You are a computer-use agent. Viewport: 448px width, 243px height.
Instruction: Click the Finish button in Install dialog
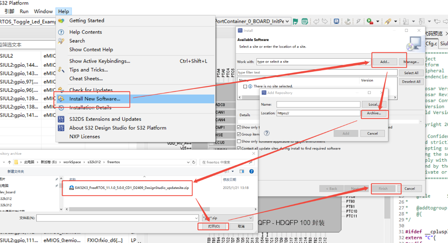[x=383, y=189]
